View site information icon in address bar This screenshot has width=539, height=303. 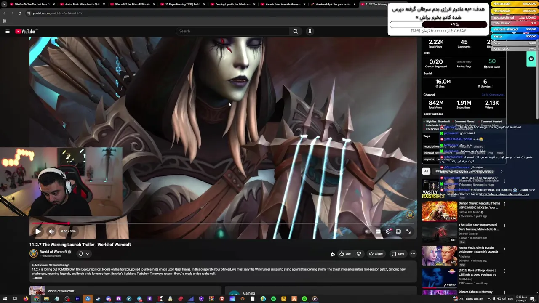[x=29, y=13]
